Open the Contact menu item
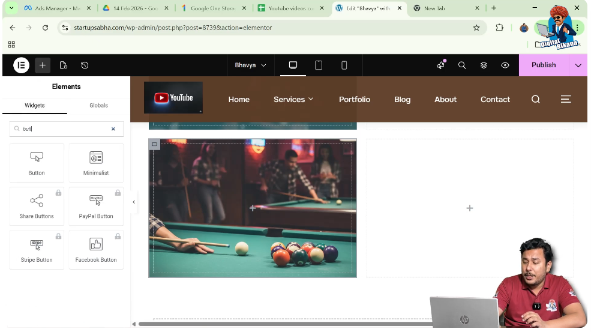The image size is (591, 332). click(x=495, y=99)
